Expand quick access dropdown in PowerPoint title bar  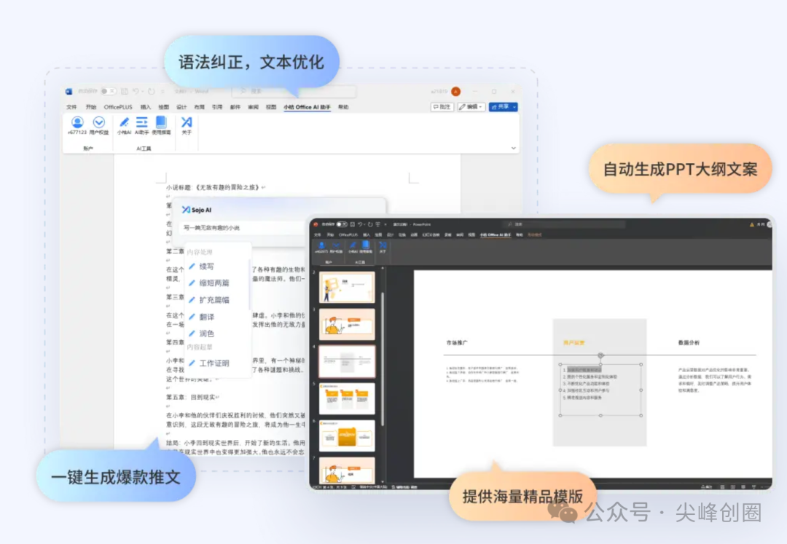click(385, 224)
